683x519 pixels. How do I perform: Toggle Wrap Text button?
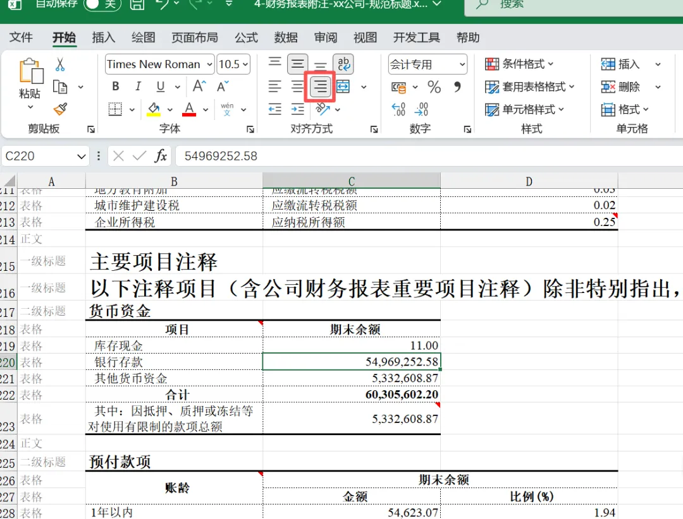click(x=343, y=64)
